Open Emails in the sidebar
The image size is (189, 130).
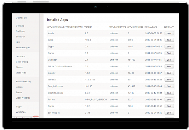click(19, 87)
